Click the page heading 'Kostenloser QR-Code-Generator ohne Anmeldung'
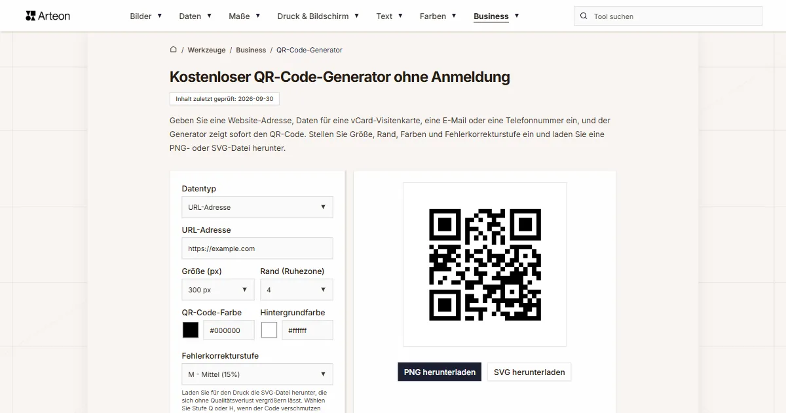Viewport: 786px width, 413px height. (339, 77)
